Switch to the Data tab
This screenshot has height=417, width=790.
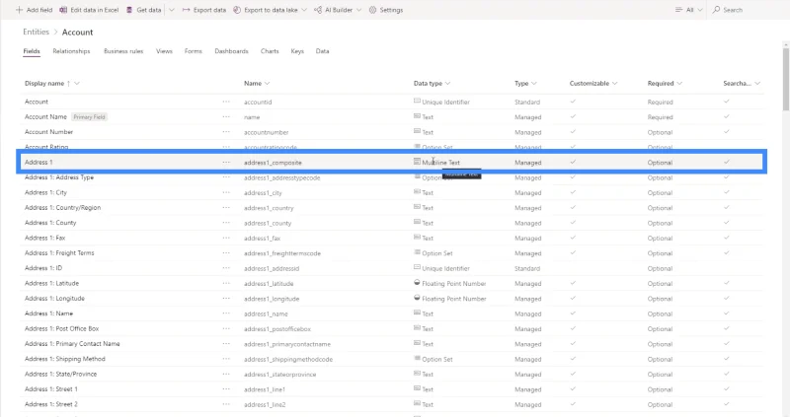(323, 51)
